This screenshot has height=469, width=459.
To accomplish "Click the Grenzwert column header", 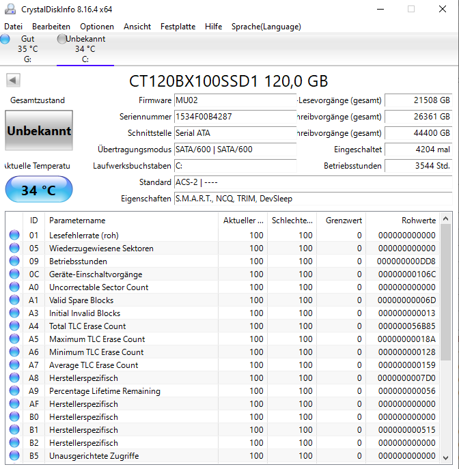I will click(341, 221).
